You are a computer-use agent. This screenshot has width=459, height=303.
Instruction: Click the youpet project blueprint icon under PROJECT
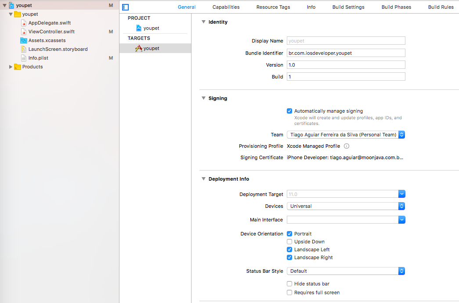click(x=139, y=28)
